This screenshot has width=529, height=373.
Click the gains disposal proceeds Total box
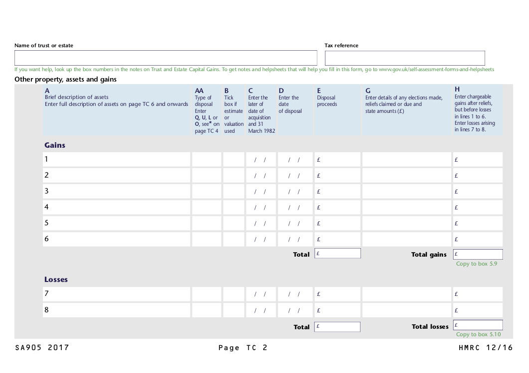coord(338,254)
